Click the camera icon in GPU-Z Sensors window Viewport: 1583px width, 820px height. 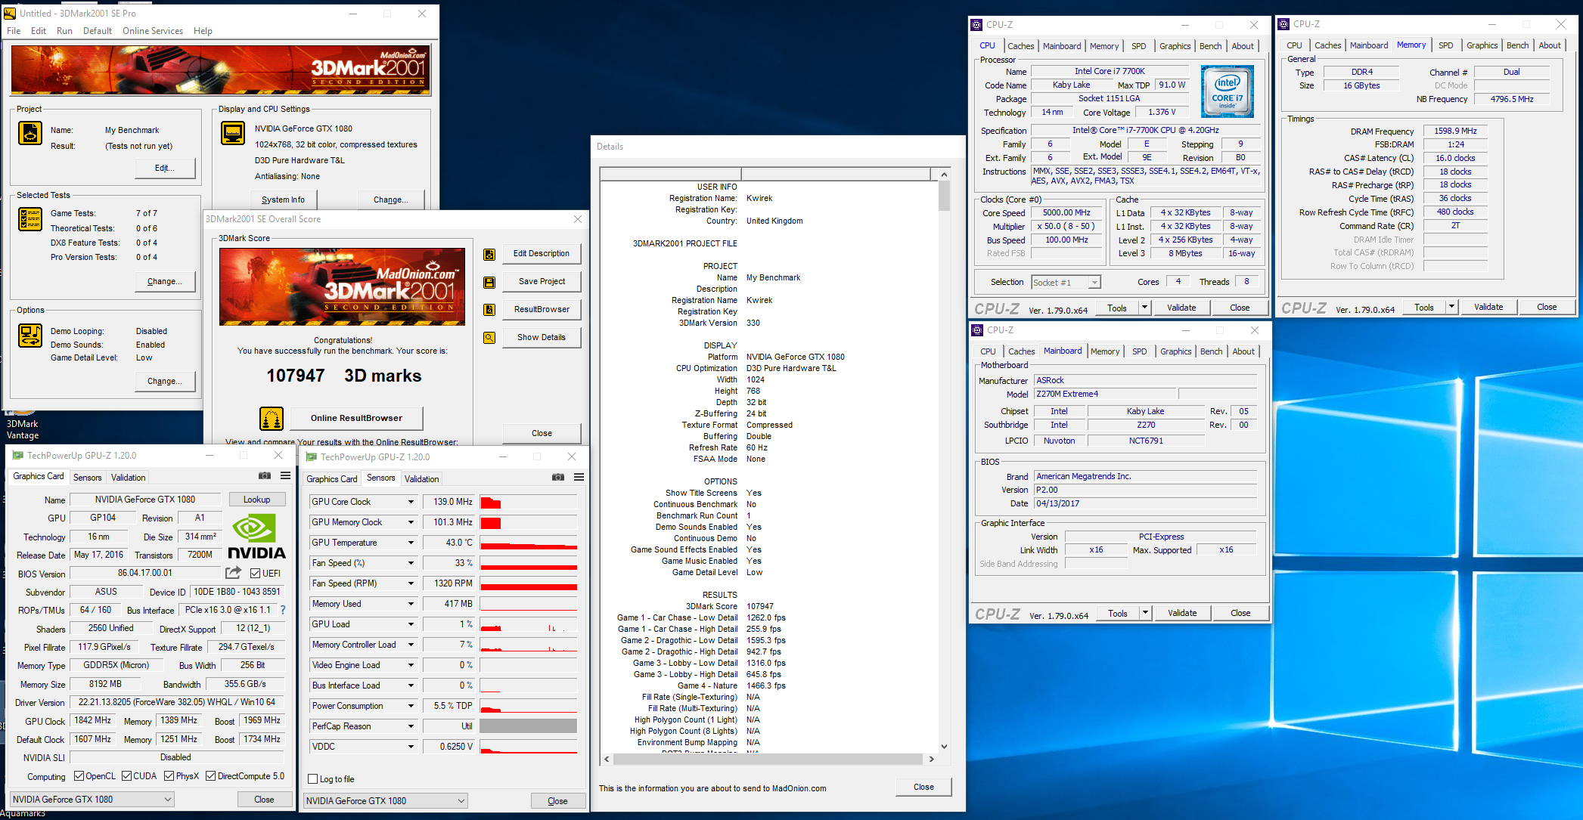tap(558, 478)
